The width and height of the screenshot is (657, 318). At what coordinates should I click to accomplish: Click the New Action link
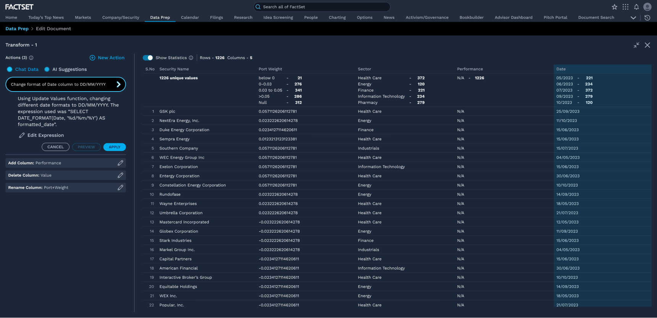click(x=111, y=58)
